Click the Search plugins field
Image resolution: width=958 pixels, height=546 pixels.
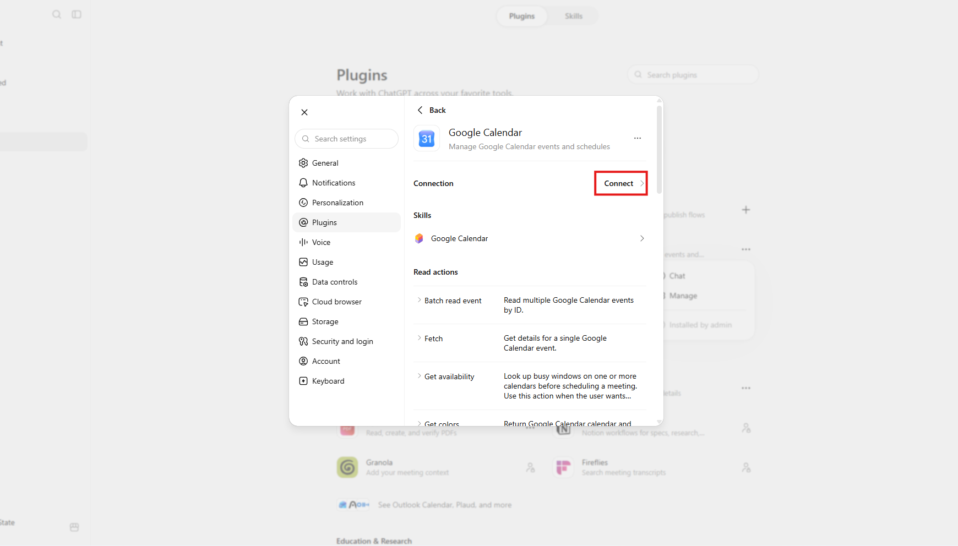click(693, 75)
